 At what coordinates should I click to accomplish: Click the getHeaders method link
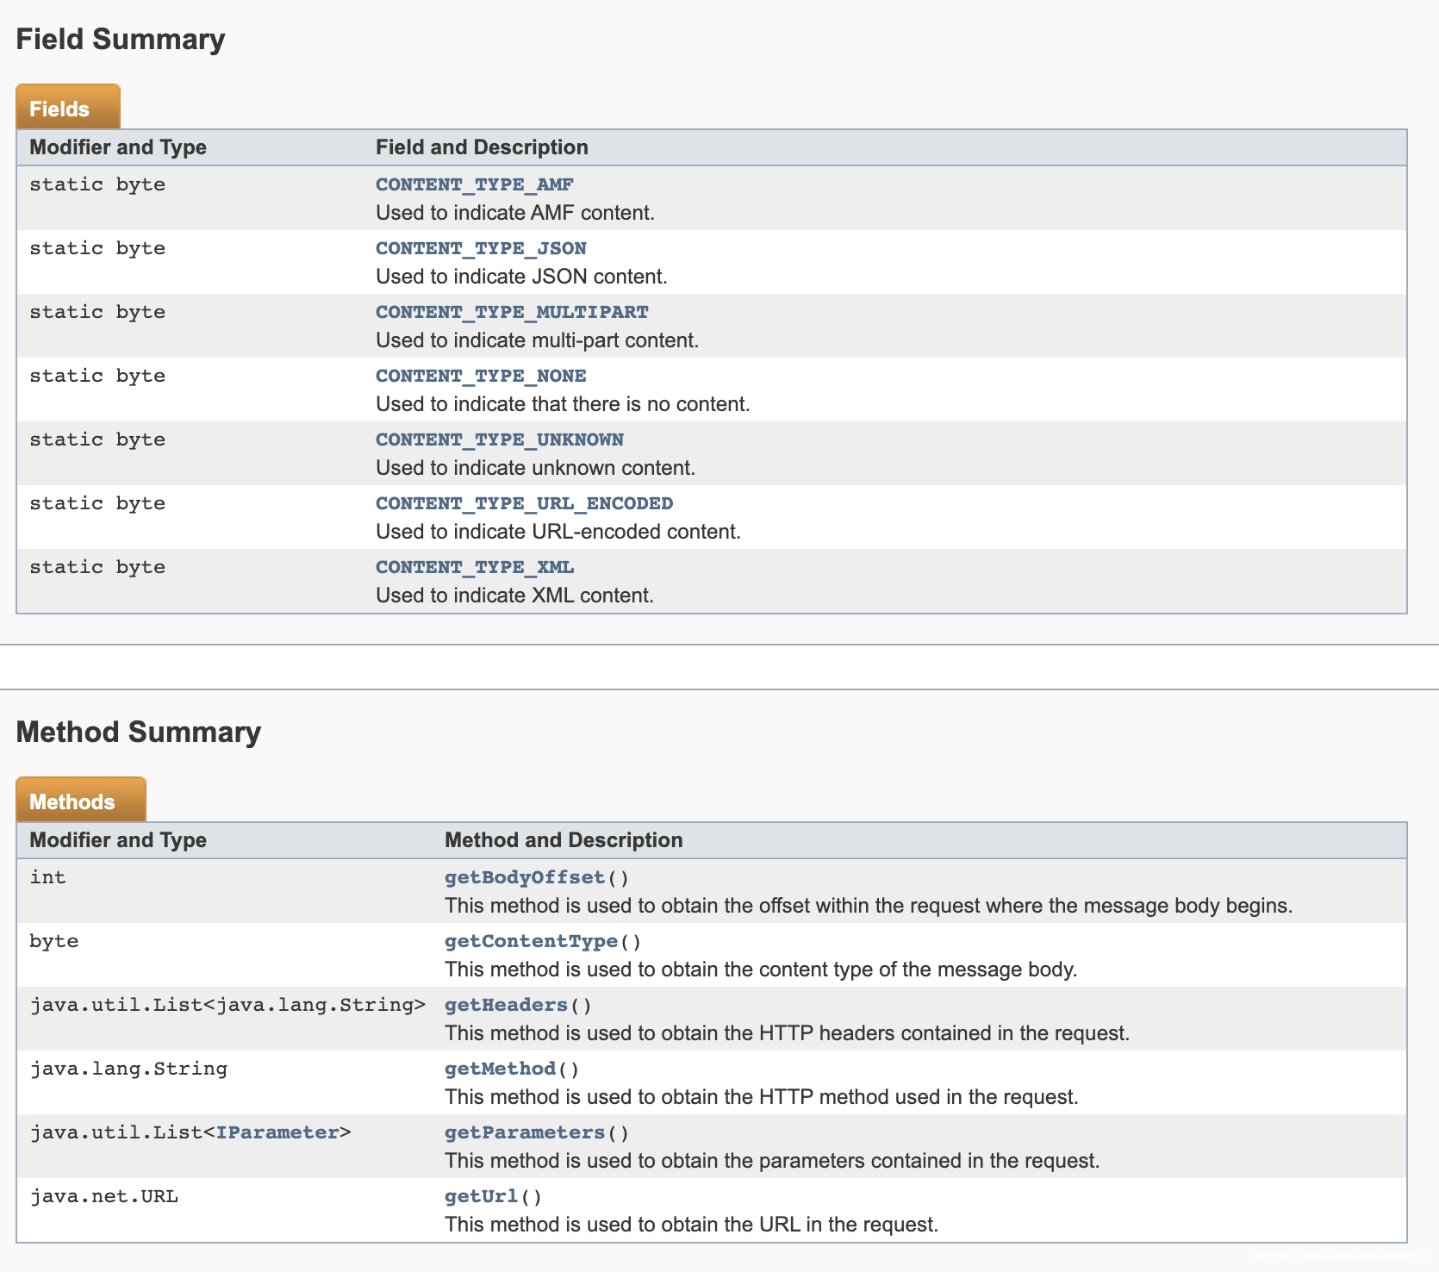pyautogui.click(x=506, y=1005)
